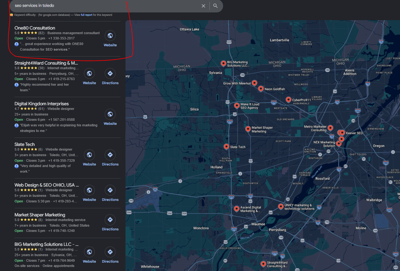400x271 pixels.
Task: Click the NEX Marketing Solution map pin
Action: tap(339, 143)
